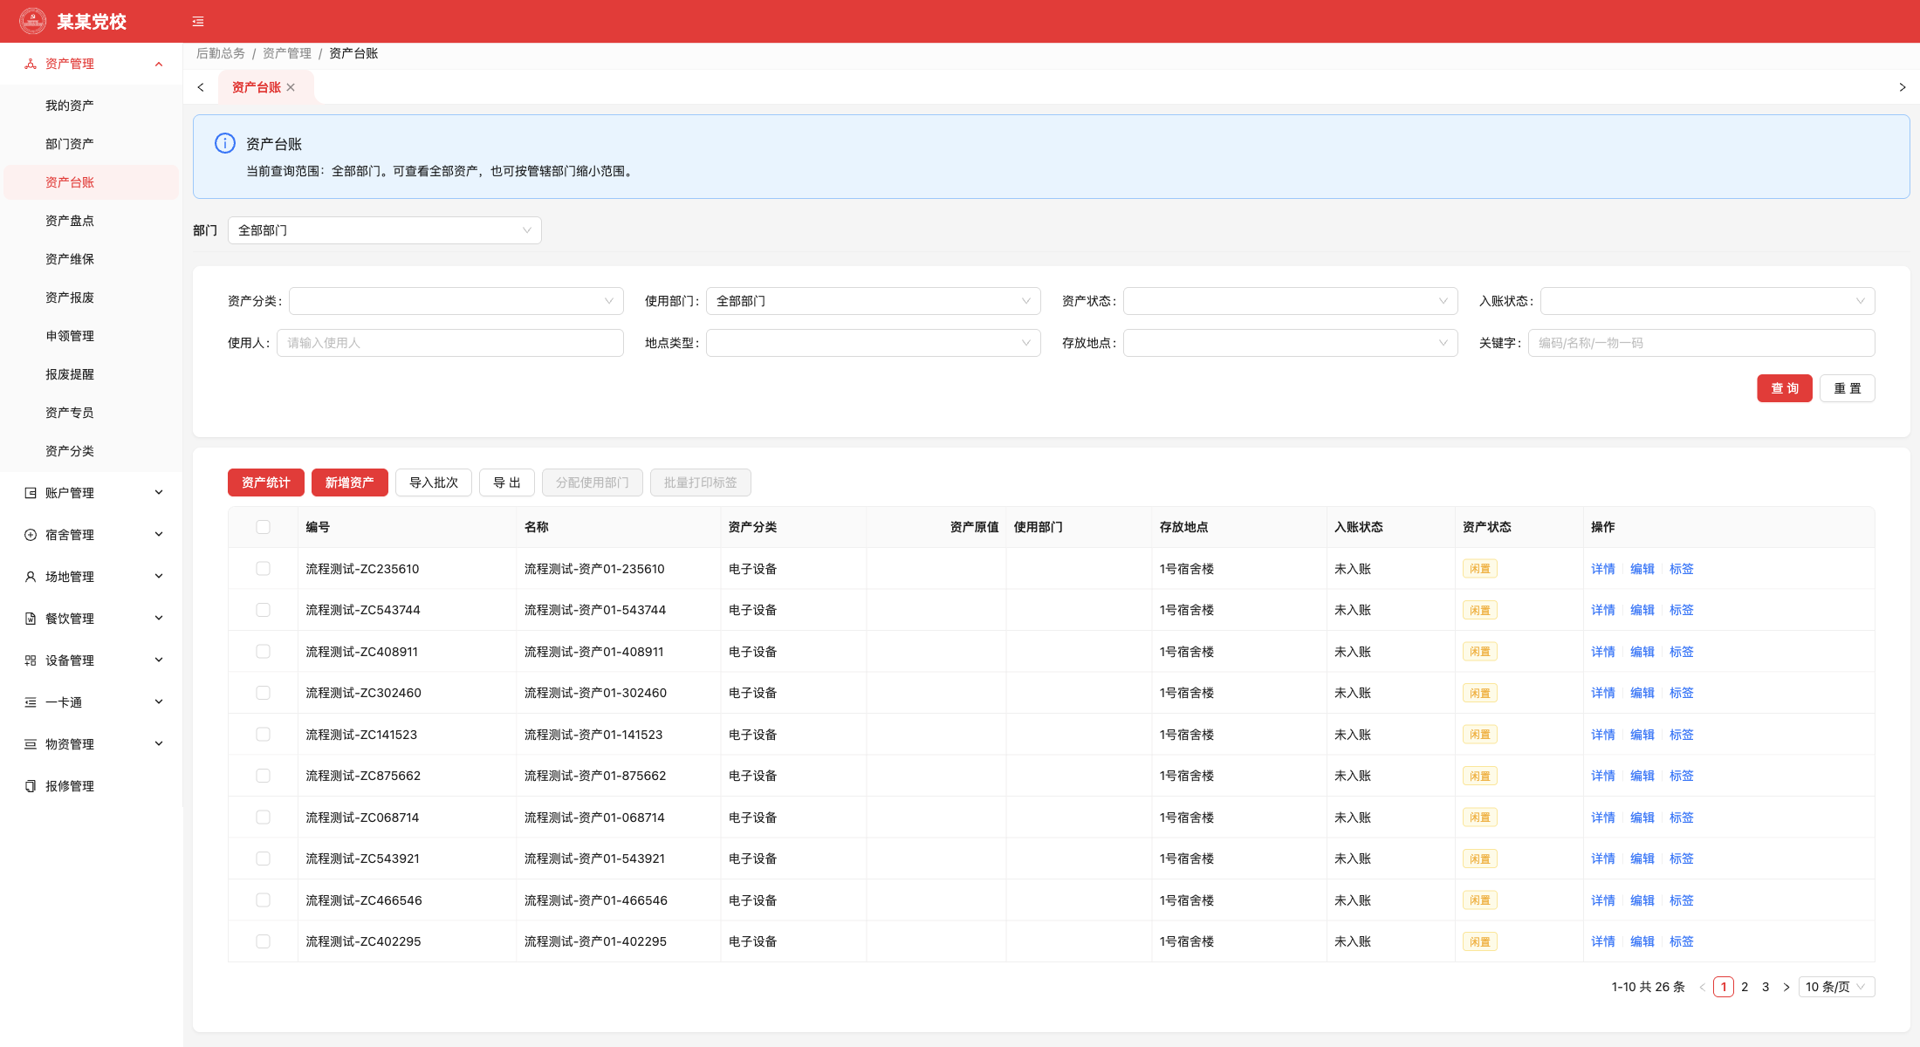Toggle the sidebar collapse icon
Viewport: 1920px width, 1047px height.
tap(198, 22)
